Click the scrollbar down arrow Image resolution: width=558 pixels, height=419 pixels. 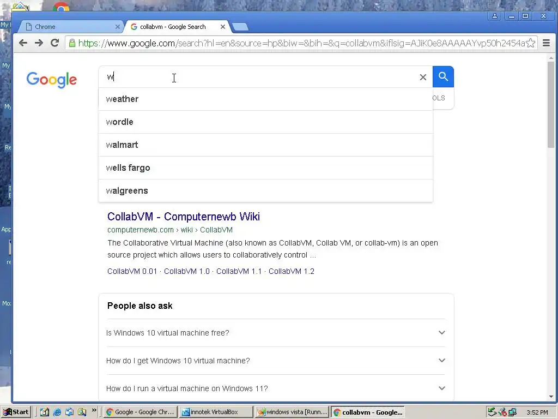[551, 397]
